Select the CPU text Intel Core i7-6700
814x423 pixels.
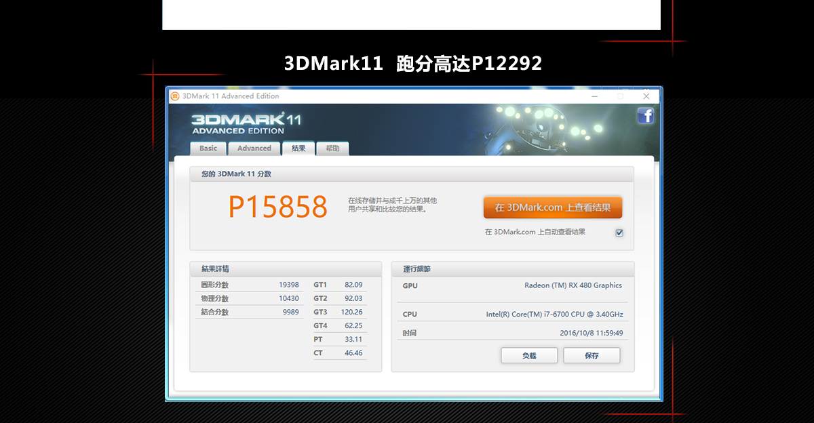pos(554,314)
